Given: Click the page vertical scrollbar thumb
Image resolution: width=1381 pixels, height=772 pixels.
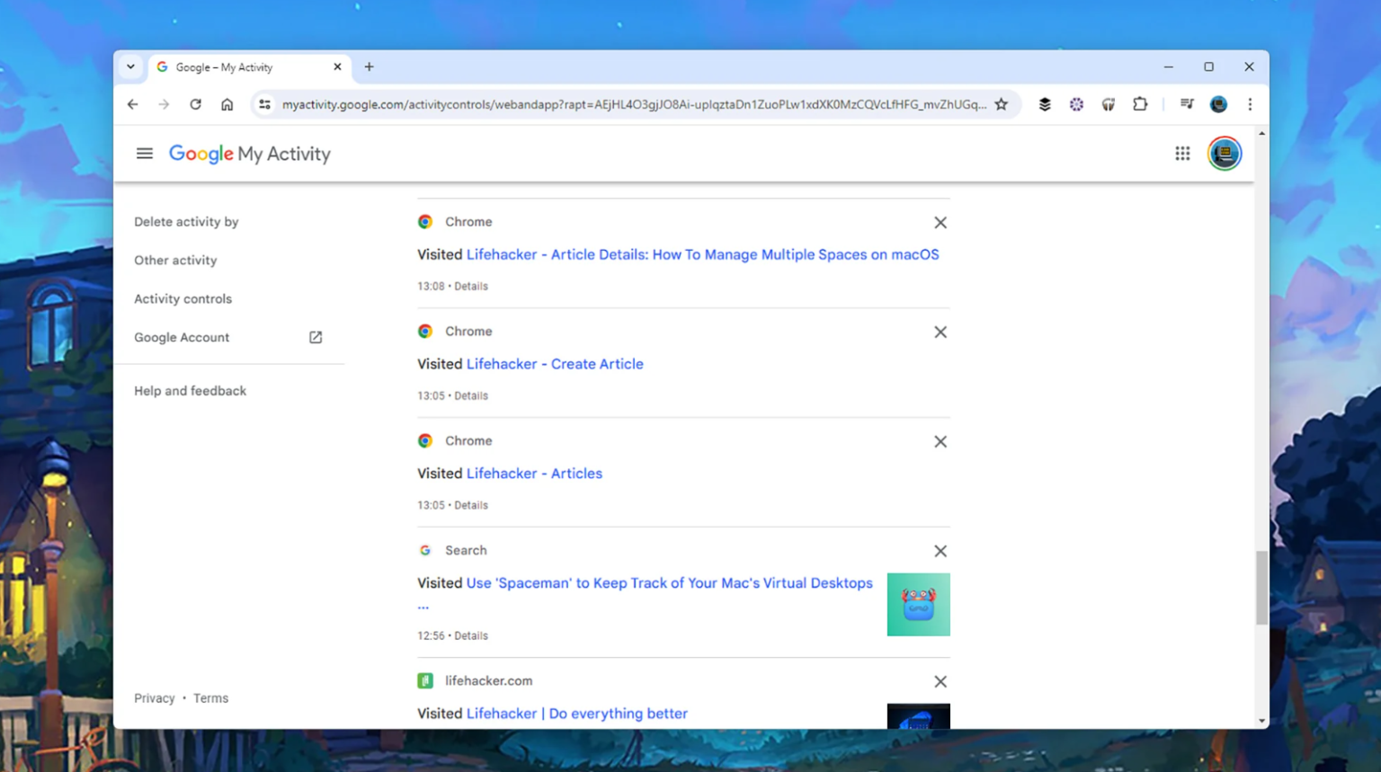Looking at the screenshot, I should click(x=1261, y=588).
